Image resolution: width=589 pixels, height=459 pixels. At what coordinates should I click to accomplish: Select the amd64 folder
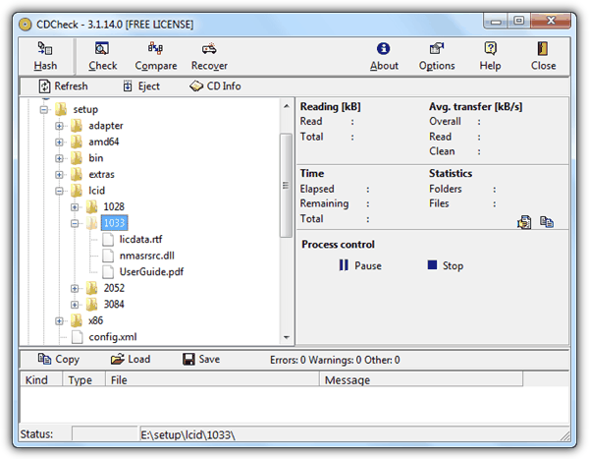pos(104,142)
